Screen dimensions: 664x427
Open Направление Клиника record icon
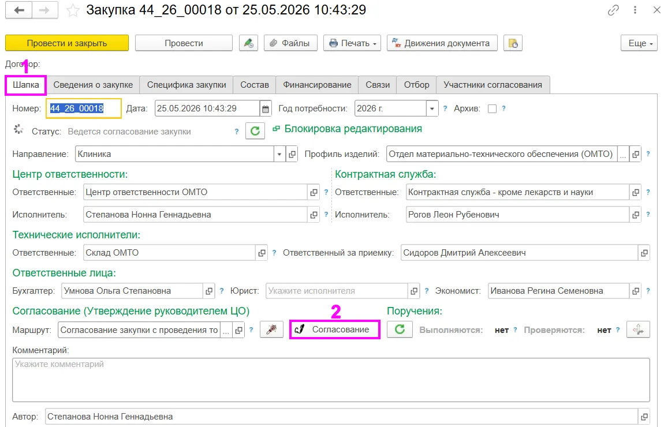click(292, 155)
